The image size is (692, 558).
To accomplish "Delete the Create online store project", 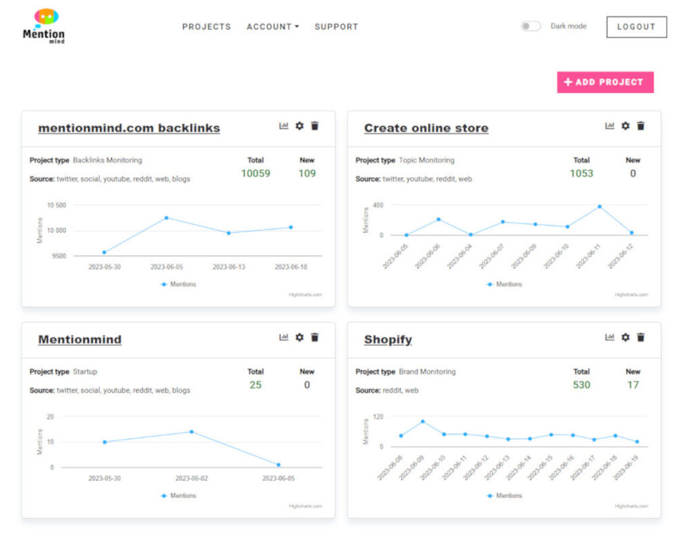I will click(641, 126).
